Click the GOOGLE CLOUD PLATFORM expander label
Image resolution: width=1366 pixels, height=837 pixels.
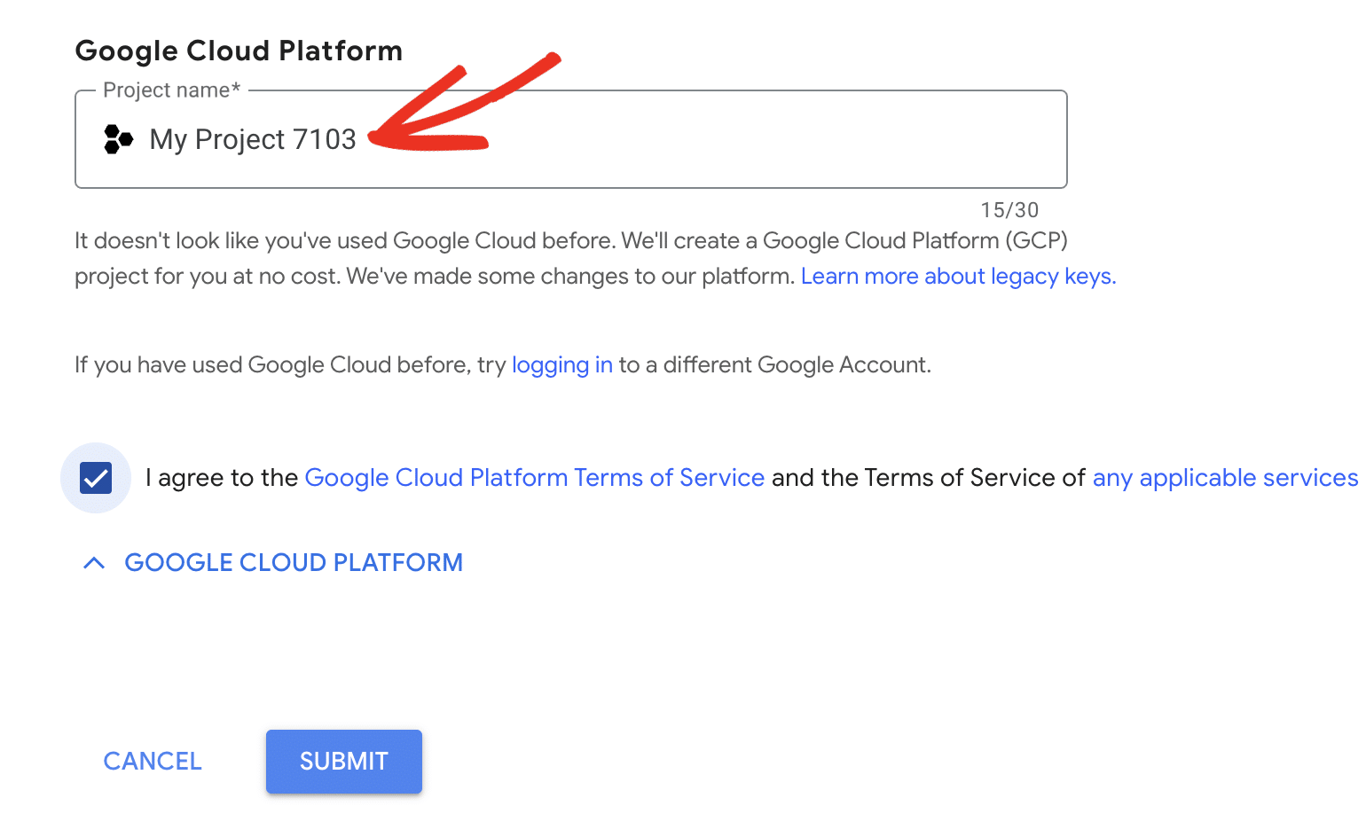click(294, 563)
